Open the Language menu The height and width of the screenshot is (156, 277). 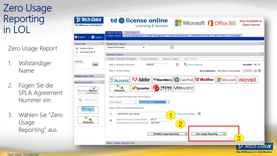click(235, 36)
